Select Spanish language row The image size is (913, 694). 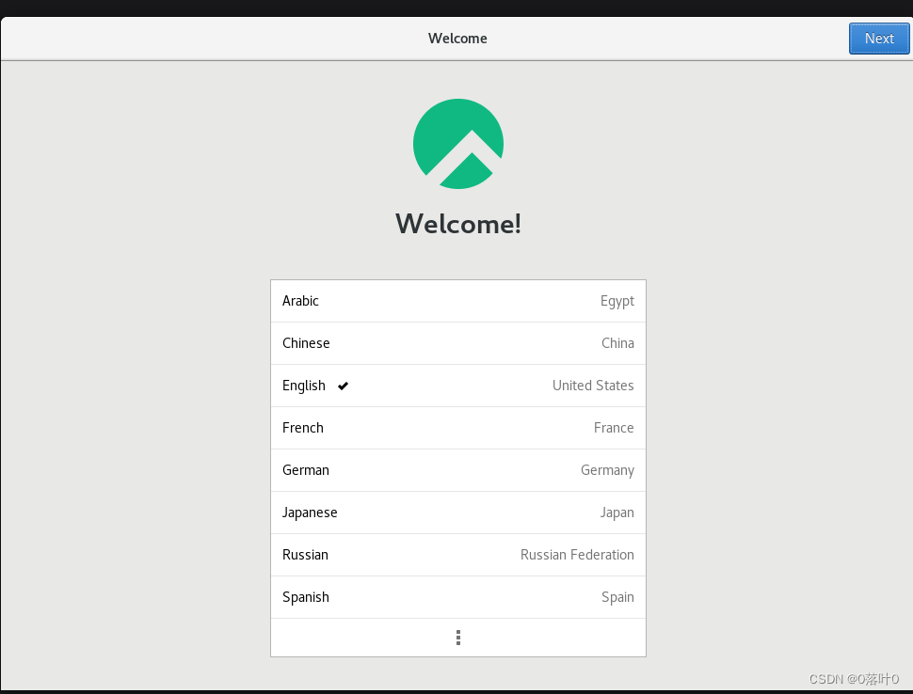(458, 597)
